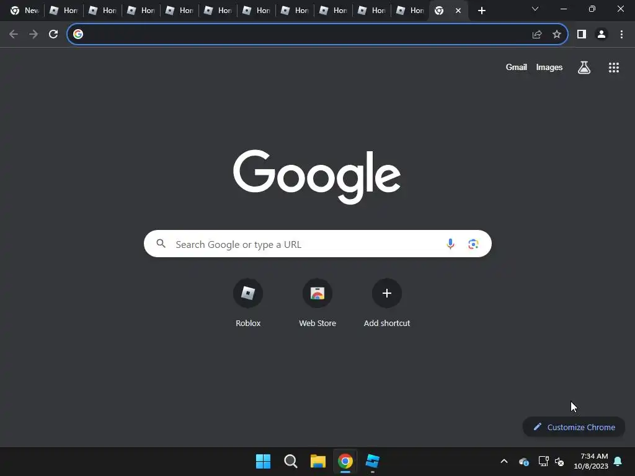Switch to the first New Tab tab

[24, 11]
